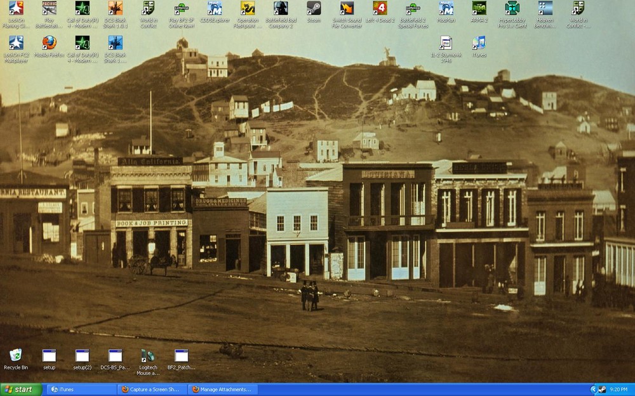Open the Windows Start menu
Image resolution: width=635 pixels, height=396 pixels.
point(21,390)
